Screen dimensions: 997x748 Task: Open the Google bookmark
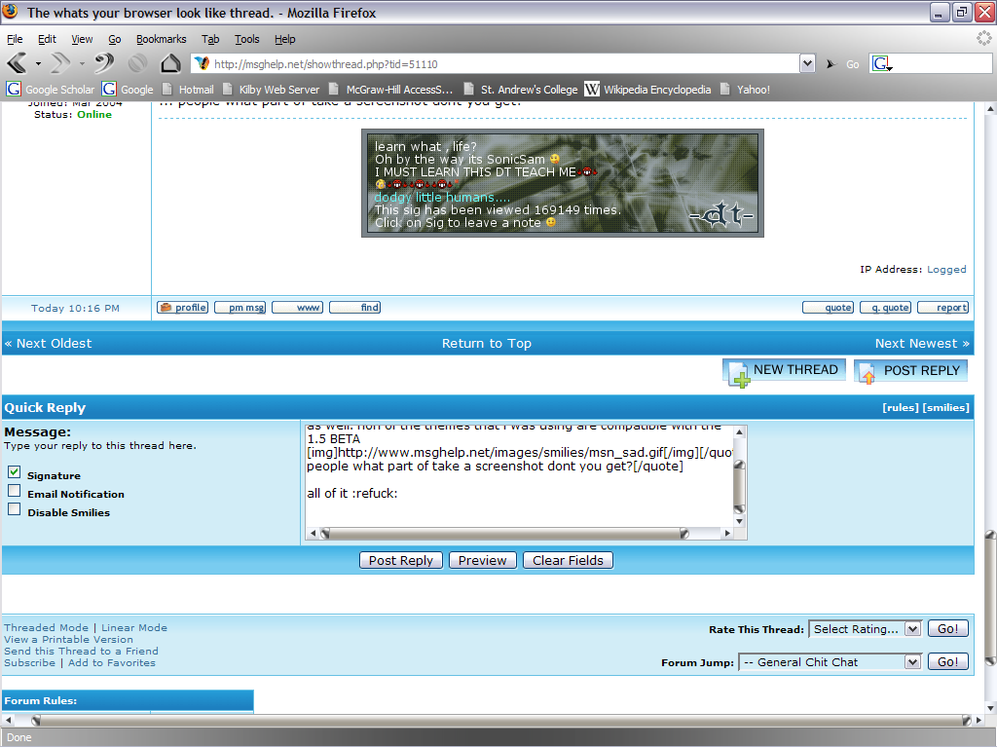coord(128,89)
